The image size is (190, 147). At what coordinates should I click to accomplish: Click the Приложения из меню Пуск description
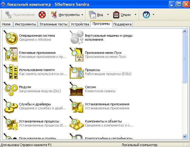tap(105, 57)
